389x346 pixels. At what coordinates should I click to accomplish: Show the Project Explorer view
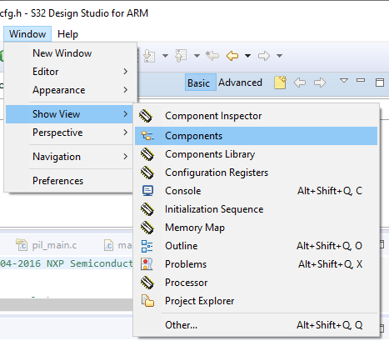point(256,301)
